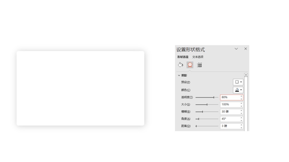This screenshot has width=289, height=162.
Task: Close the 设置形状格式 pane
Action: pos(246,49)
